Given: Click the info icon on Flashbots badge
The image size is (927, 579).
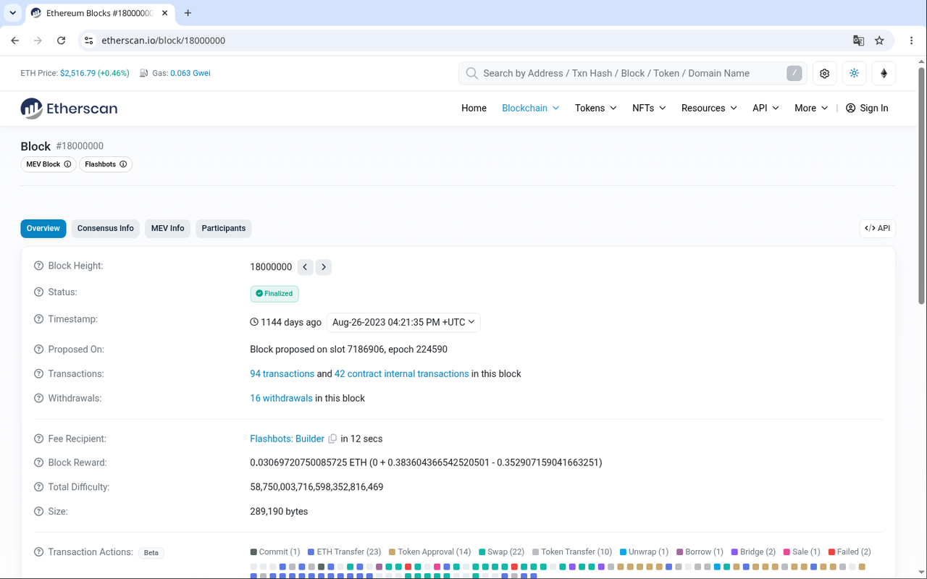Looking at the screenshot, I should (x=123, y=164).
